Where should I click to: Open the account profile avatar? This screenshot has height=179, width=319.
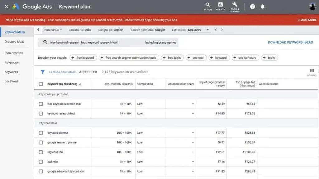[x=312, y=7]
